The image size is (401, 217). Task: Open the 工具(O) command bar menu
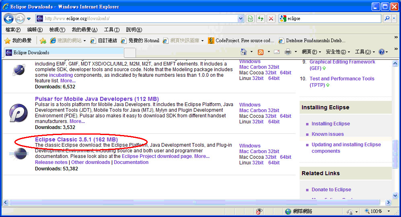tap(365, 52)
